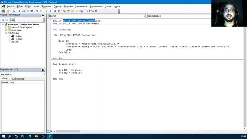This screenshot has width=247, height=139.
Task: Click Full Module View button at bottom
Action: click(51, 131)
